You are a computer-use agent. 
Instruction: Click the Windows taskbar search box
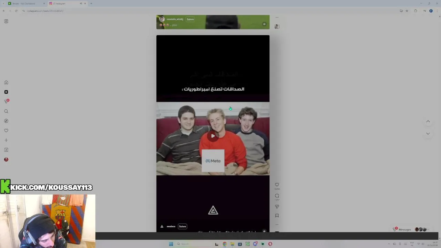click(x=193, y=244)
